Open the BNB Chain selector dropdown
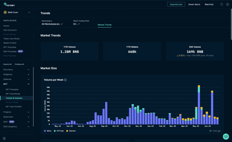Image resolution: width=232 pixels, height=142 pixels. coord(17,12)
